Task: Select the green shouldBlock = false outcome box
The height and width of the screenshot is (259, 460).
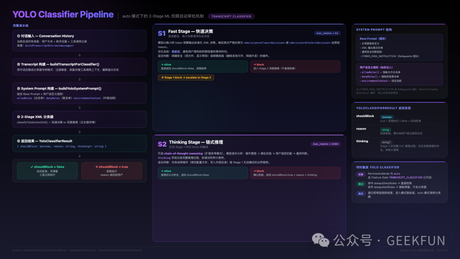Action: [47, 171]
